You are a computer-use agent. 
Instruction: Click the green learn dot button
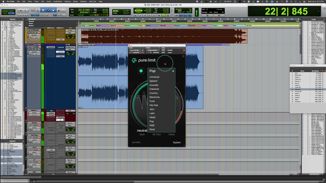pyautogui.click(x=141, y=71)
